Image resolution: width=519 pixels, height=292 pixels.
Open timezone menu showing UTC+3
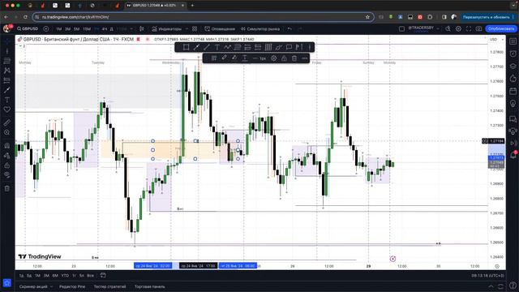tap(488, 276)
